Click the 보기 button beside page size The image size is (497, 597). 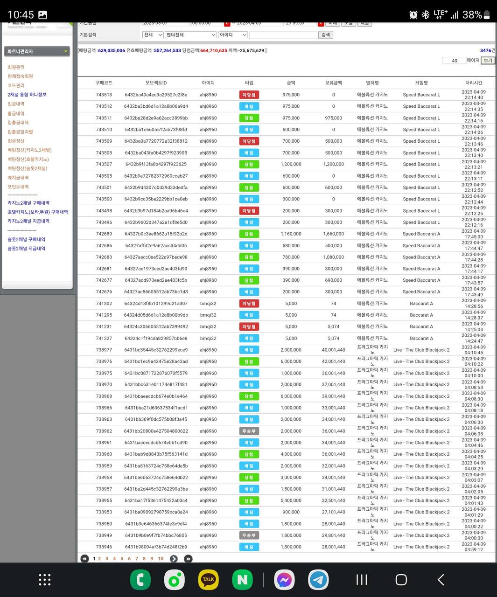pos(488,61)
